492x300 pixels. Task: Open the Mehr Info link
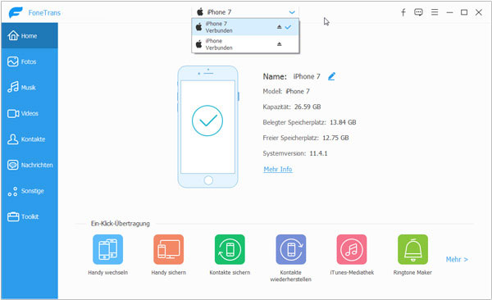278,169
